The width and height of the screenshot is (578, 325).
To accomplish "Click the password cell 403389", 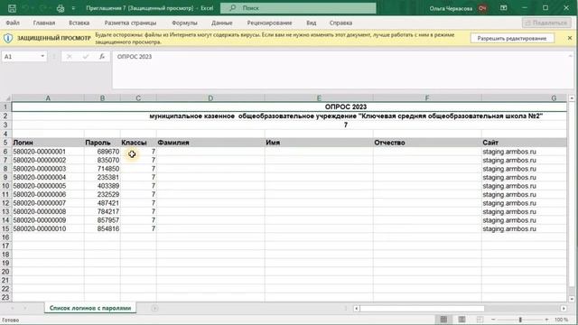I will [102, 186].
